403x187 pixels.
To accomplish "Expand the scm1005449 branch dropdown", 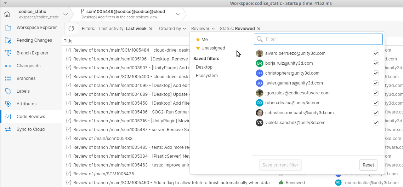I will [178, 14].
